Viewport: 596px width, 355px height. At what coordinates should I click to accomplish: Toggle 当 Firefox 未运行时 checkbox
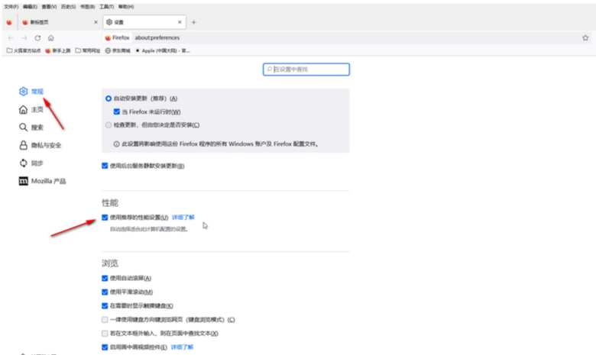(117, 111)
